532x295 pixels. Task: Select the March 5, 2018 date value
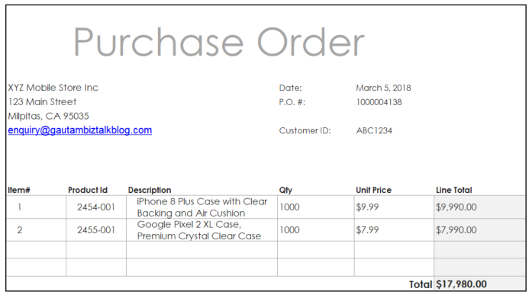pyautogui.click(x=383, y=88)
